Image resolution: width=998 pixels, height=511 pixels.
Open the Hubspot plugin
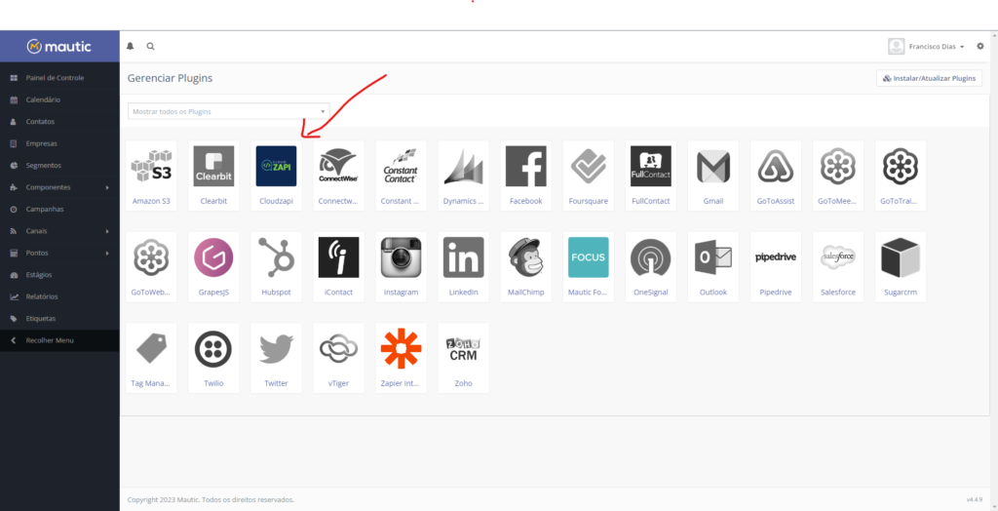tap(276, 267)
